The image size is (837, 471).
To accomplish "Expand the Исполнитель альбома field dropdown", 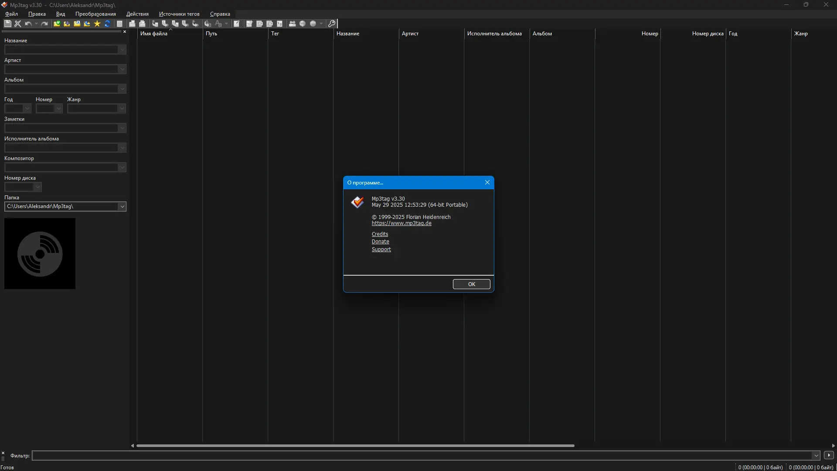I will tap(122, 148).
